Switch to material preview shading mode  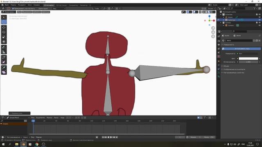coord(209,12)
